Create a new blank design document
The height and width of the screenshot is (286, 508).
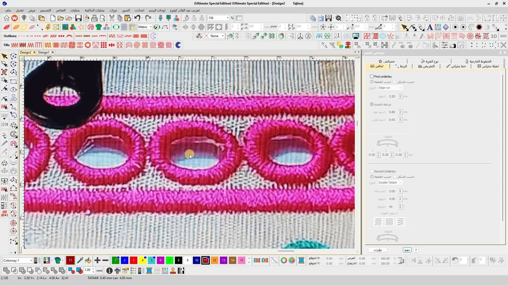(52, 18)
